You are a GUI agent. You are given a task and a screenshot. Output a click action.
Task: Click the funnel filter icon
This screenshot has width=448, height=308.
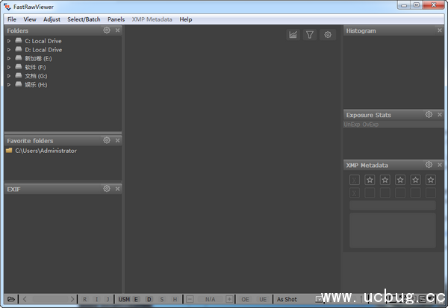pos(310,34)
